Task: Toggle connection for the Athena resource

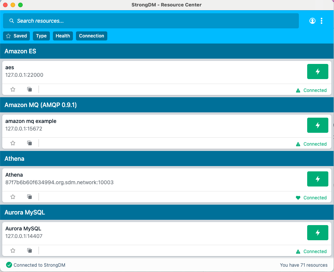Action: [x=318, y=179]
